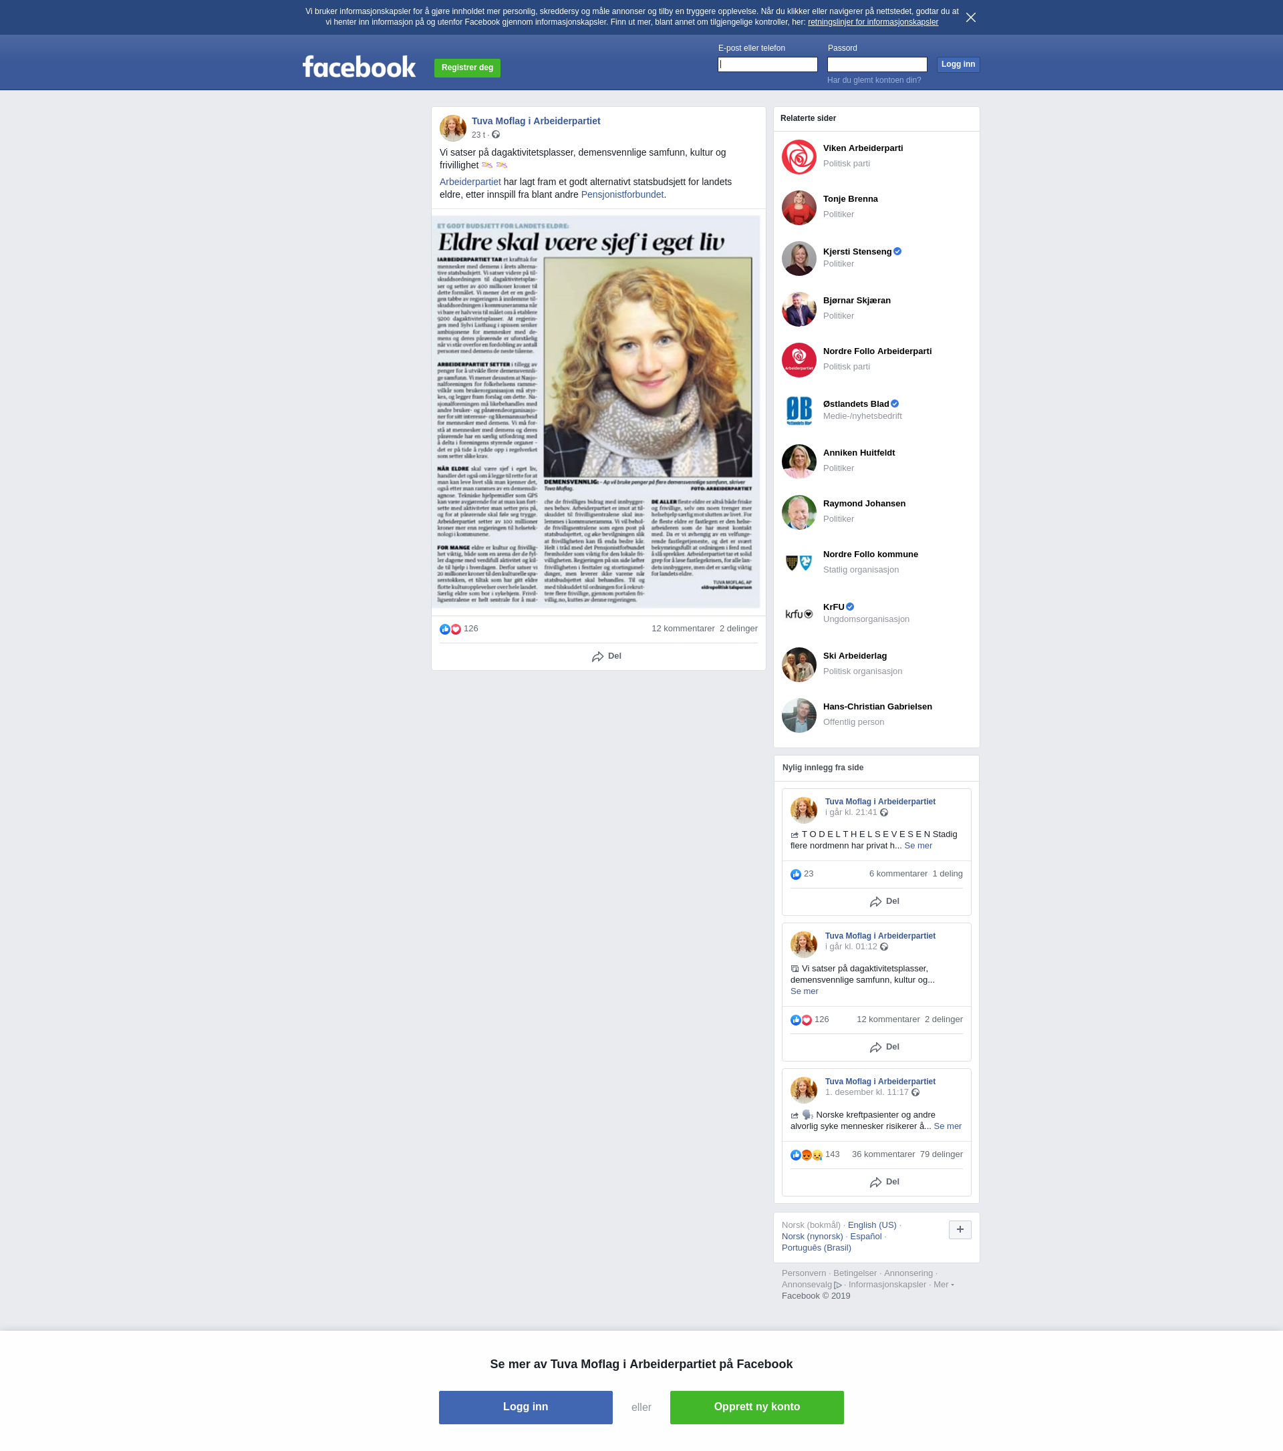Click Del on the 1. desember post
The image size is (1283, 1451).
tap(884, 1182)
